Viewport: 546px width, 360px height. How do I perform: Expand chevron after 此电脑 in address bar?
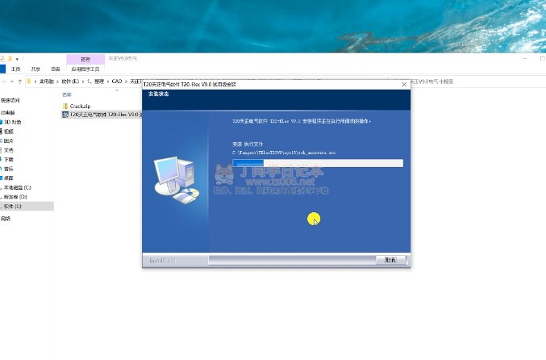pyautogui.click(x=57, y=82)
